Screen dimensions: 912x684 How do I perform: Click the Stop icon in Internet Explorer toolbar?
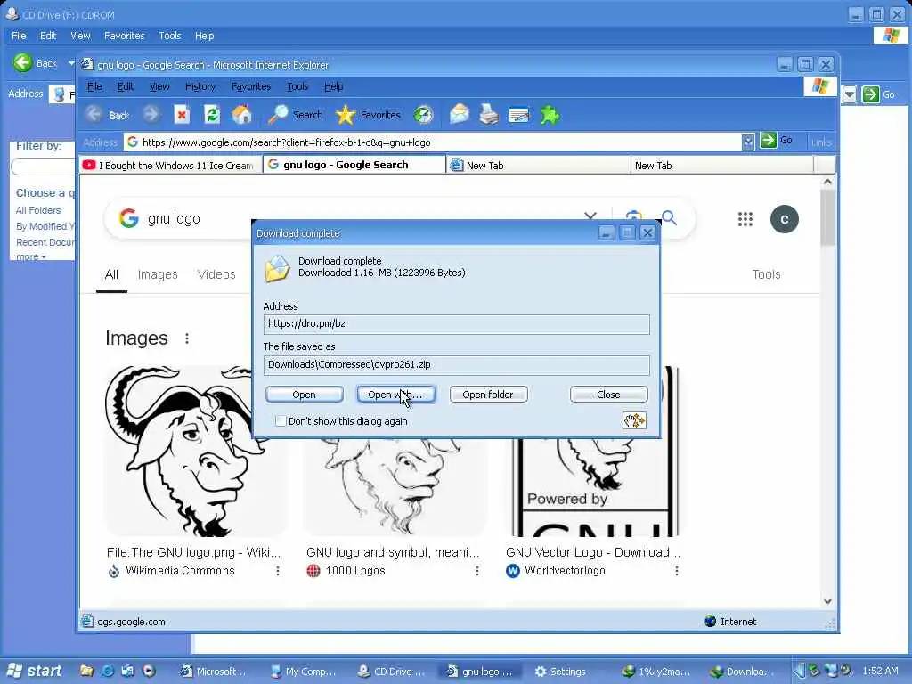coord(182,115)
